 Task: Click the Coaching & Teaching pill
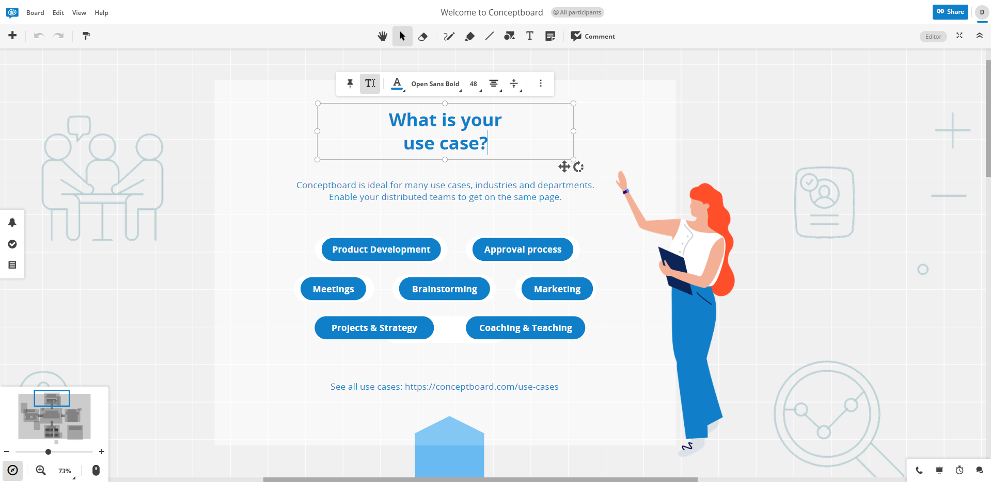point(526,328)
